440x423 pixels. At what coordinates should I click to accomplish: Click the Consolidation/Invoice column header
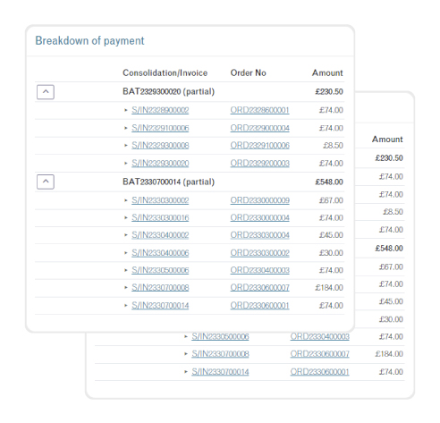click(165, 73)
